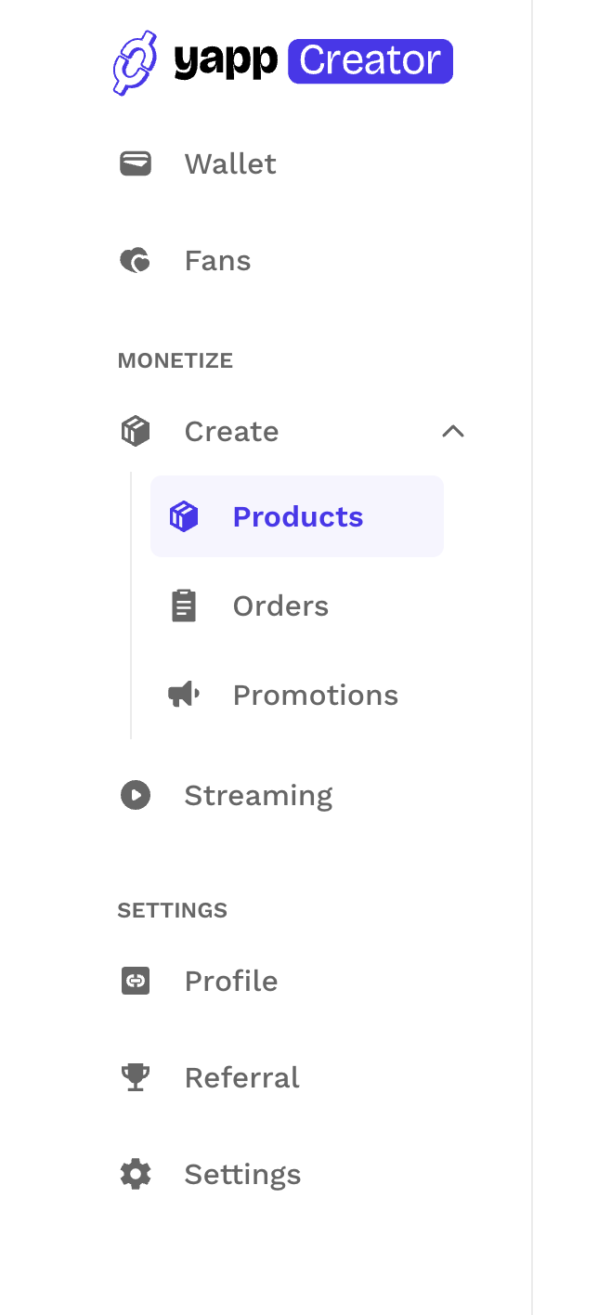This screenshot has height=1315, width=598.
Task: Collapse the Create section chevron
Action: coord(452,432)
